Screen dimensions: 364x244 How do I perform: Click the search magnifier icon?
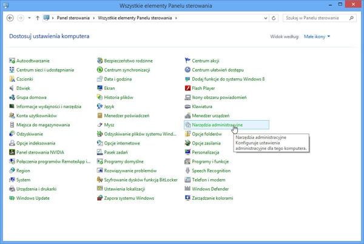351,18
